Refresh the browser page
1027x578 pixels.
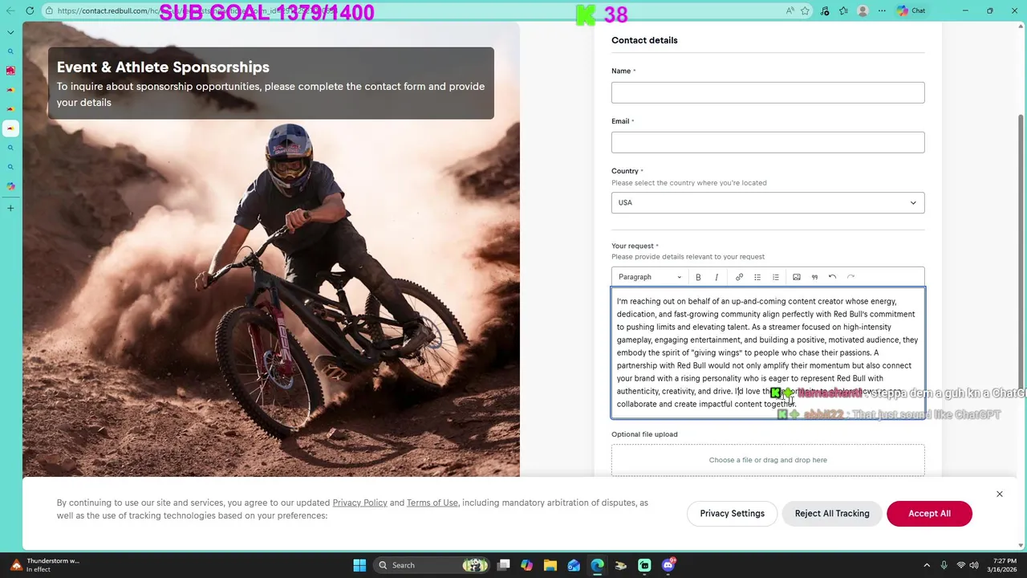pyautogui.click(x=30, y=10)
